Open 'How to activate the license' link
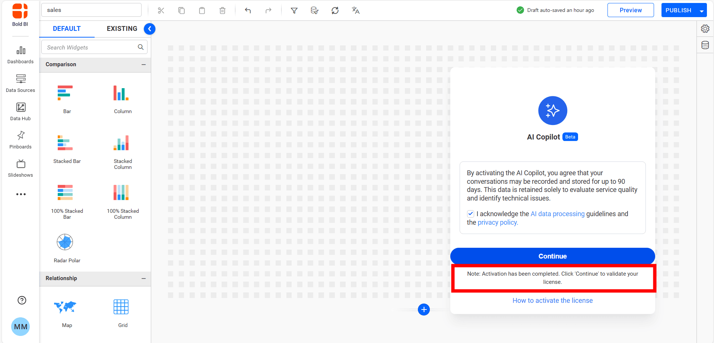The height and width of the screenshot is (343, 714). pos(552,301)
